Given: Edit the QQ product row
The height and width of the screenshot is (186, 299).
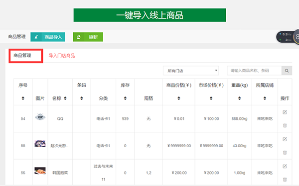Looking at the screenshot, I should 285,112.
